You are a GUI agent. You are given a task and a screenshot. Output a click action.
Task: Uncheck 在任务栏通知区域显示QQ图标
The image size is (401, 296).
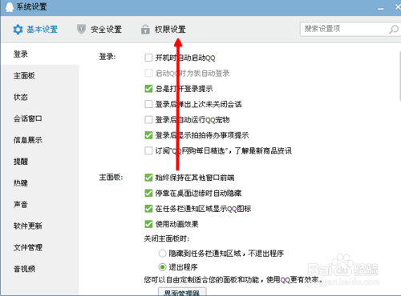[148, 209]
